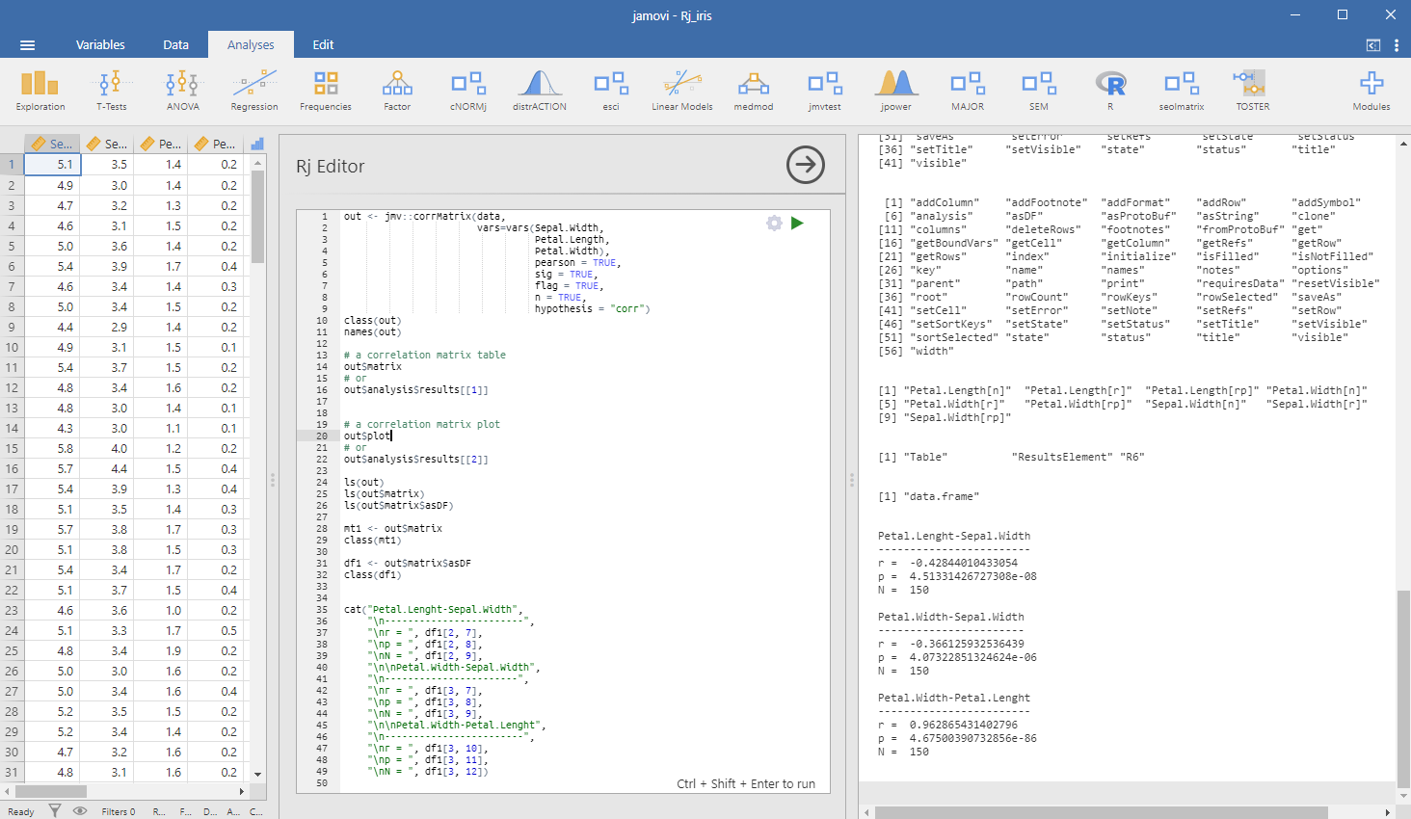This screenshot has height=819, width=1411.
Task: Open the seolmatrix module menu
Action: (1182, 91)
